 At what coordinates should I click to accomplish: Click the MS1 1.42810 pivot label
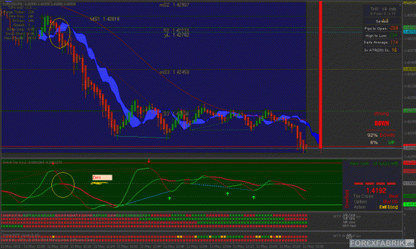(x=104, y=19)
